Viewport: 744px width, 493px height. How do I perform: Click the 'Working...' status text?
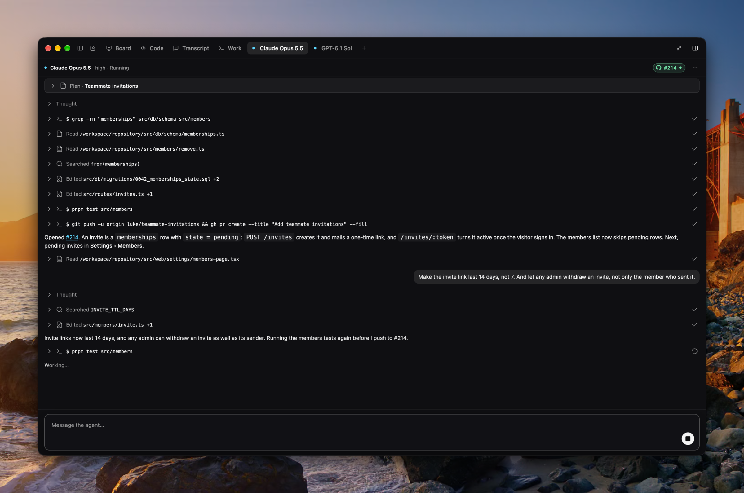point(56,365)
